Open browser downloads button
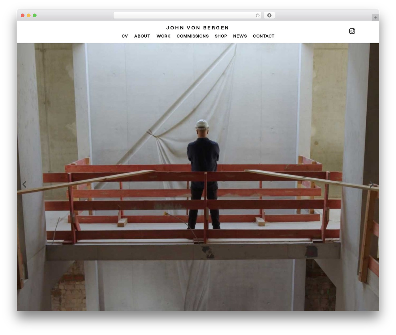 tap(269, 15)
